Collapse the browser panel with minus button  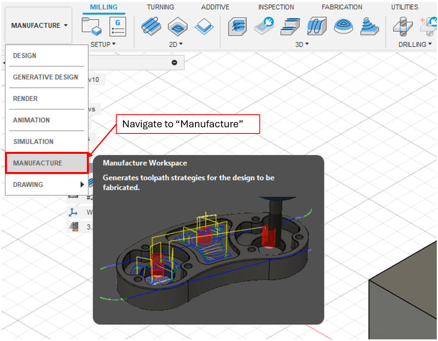(x=174, y=63)
